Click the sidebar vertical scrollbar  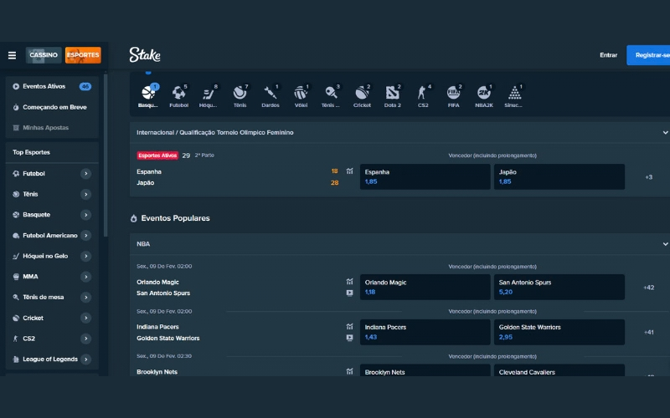click(x=106, y=155)
